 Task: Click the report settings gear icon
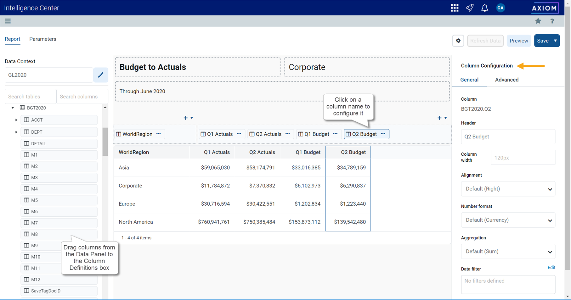pyautogui.click(x=458, y=41)
